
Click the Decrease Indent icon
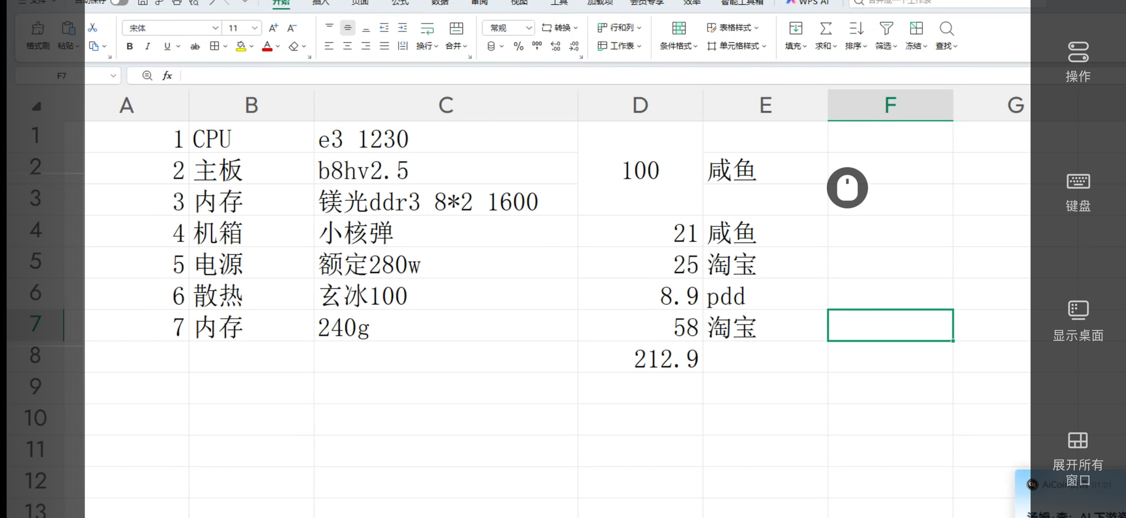[384, 28]
